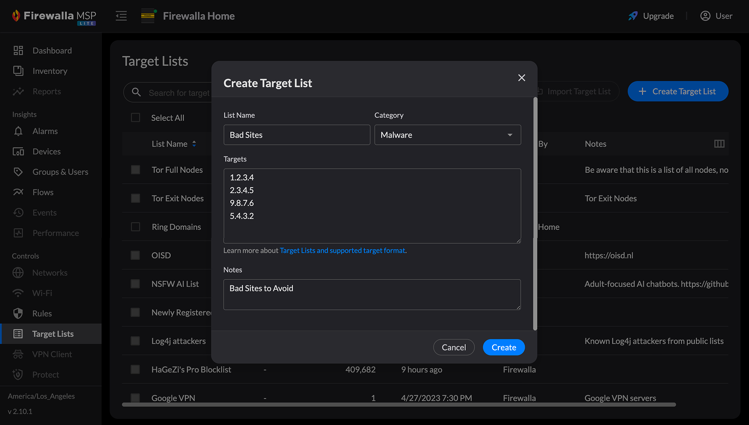
Task: Check the Tor Full Nodes checkbox
Action: point(136,170)
